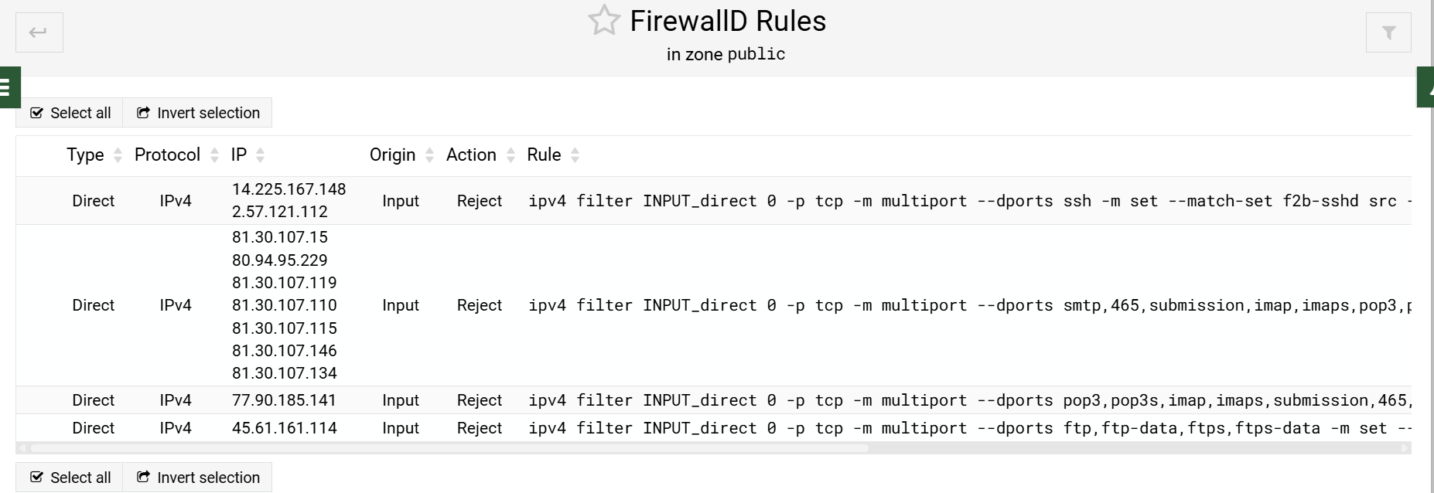The image size is (1434, 493).
Task: Click top Select all button
Action: (x=70, y=113)
